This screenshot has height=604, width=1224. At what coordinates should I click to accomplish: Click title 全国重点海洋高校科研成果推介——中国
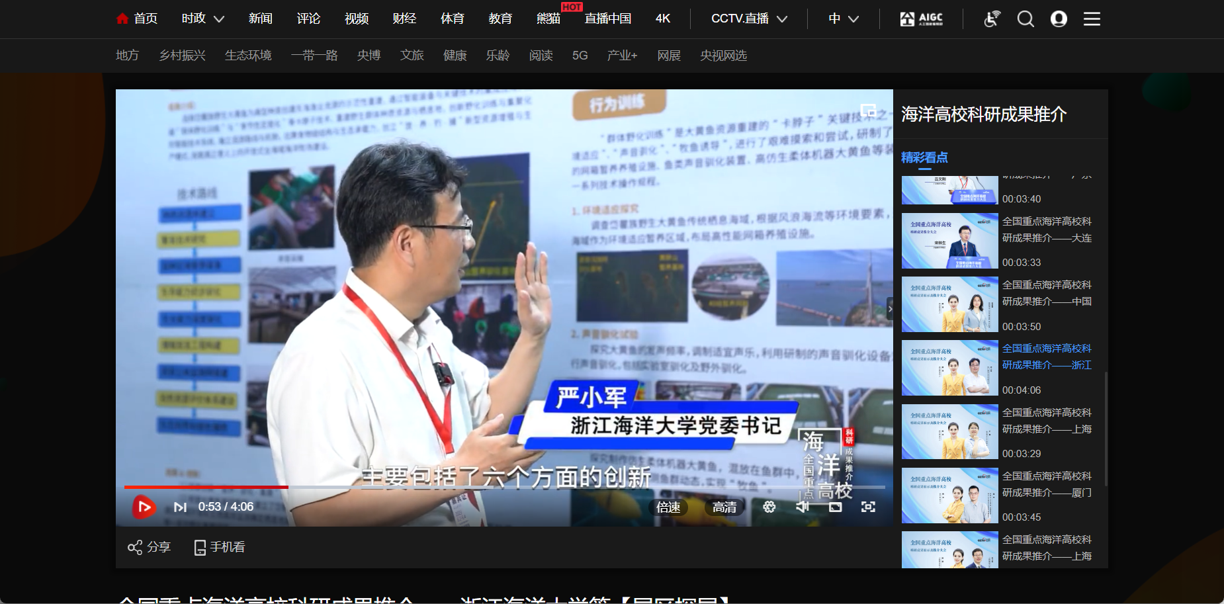tap(1047, 293)
